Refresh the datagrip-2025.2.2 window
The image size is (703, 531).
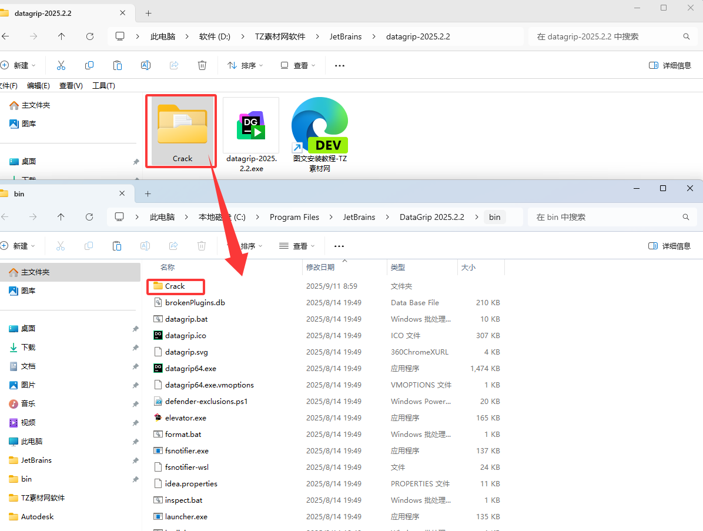click(x=90, y=36)
